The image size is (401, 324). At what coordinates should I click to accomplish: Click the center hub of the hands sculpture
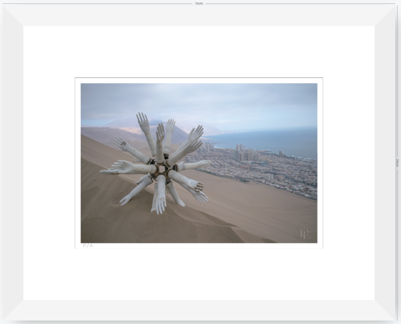pyautogui.click(x=161, y=169)
